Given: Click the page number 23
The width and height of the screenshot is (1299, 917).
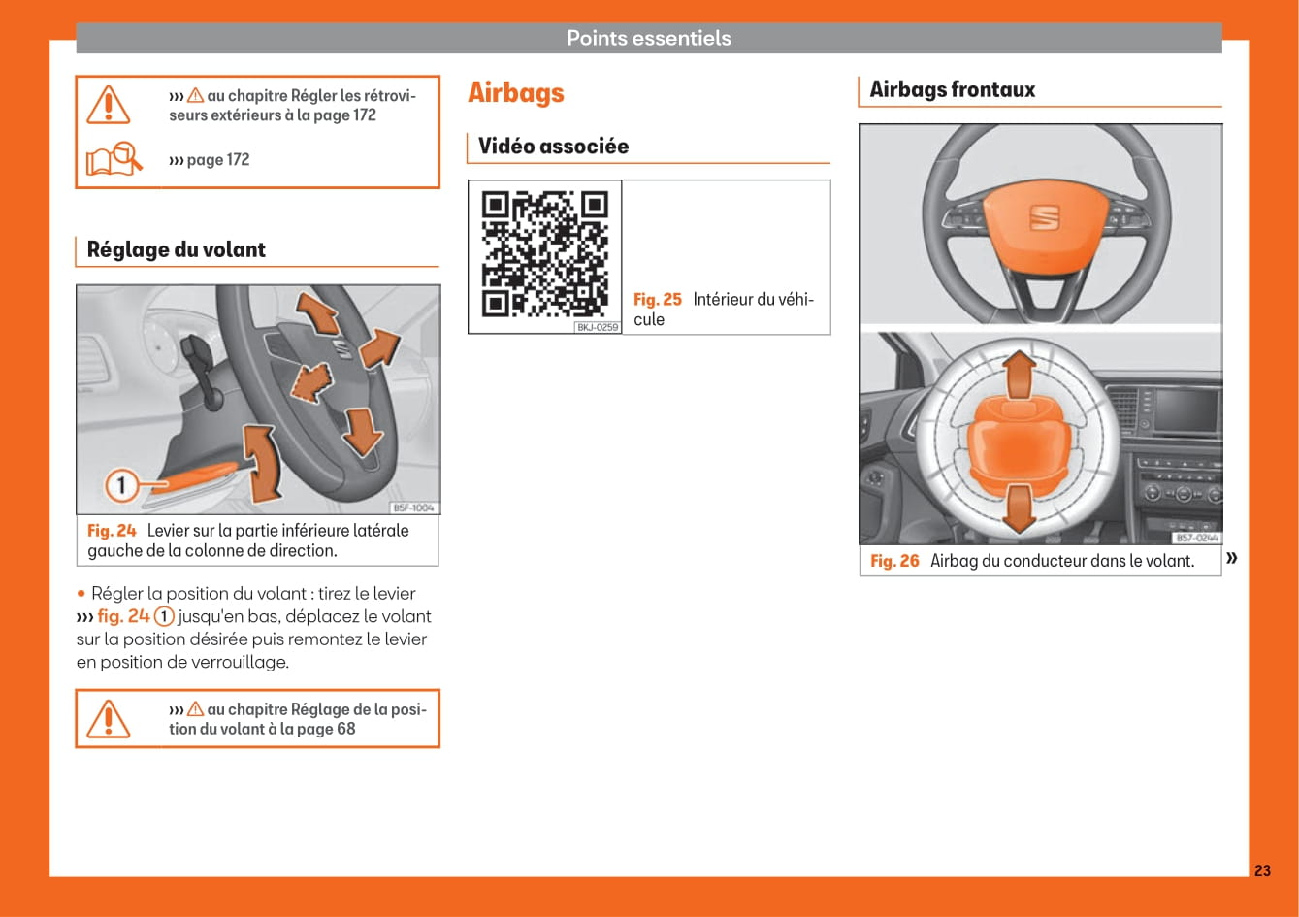Looking at the screenshot, I should (1261, 870).
